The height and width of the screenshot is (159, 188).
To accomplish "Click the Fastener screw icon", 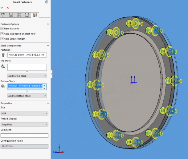I will point(3,55).
